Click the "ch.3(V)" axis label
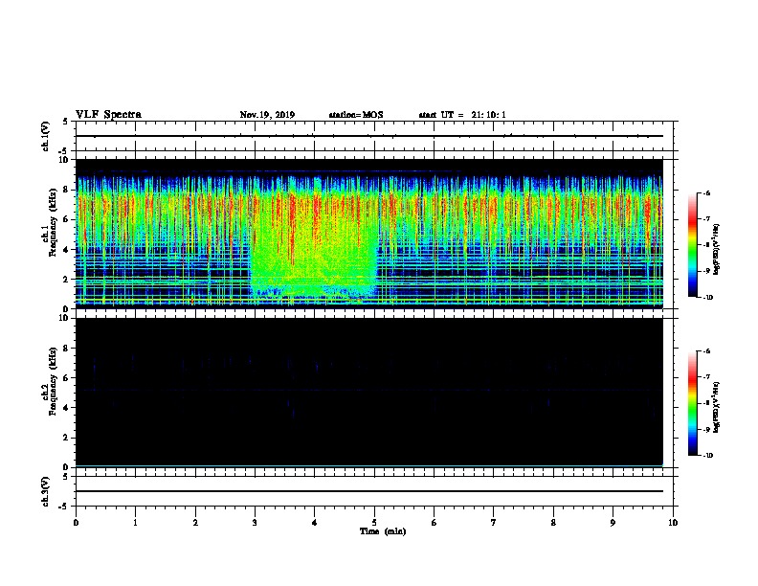The image size is (758, 586). coord(46,491)
